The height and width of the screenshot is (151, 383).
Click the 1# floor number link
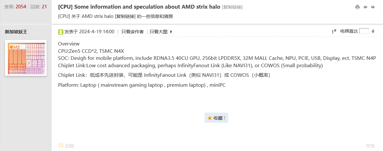click(x=334, y=31)
